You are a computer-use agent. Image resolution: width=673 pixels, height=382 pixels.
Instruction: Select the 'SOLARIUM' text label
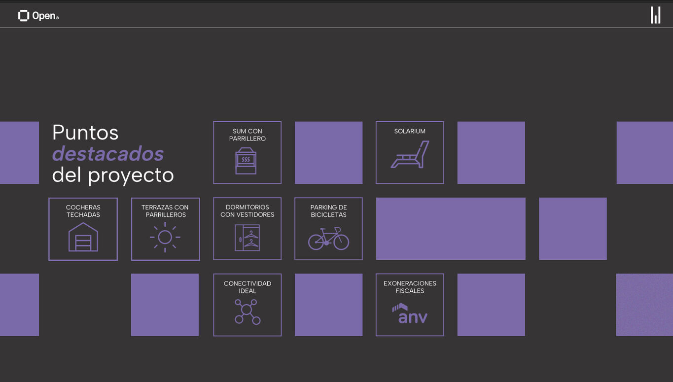pyautogui.click(x=410, y=131)
